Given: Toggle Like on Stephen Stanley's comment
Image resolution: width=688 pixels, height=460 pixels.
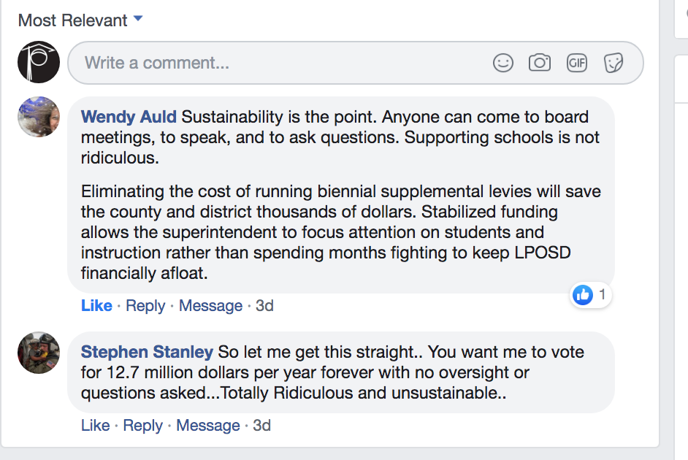Looking at the screenshot, I should pyautogui.click(x=95, y=426).
